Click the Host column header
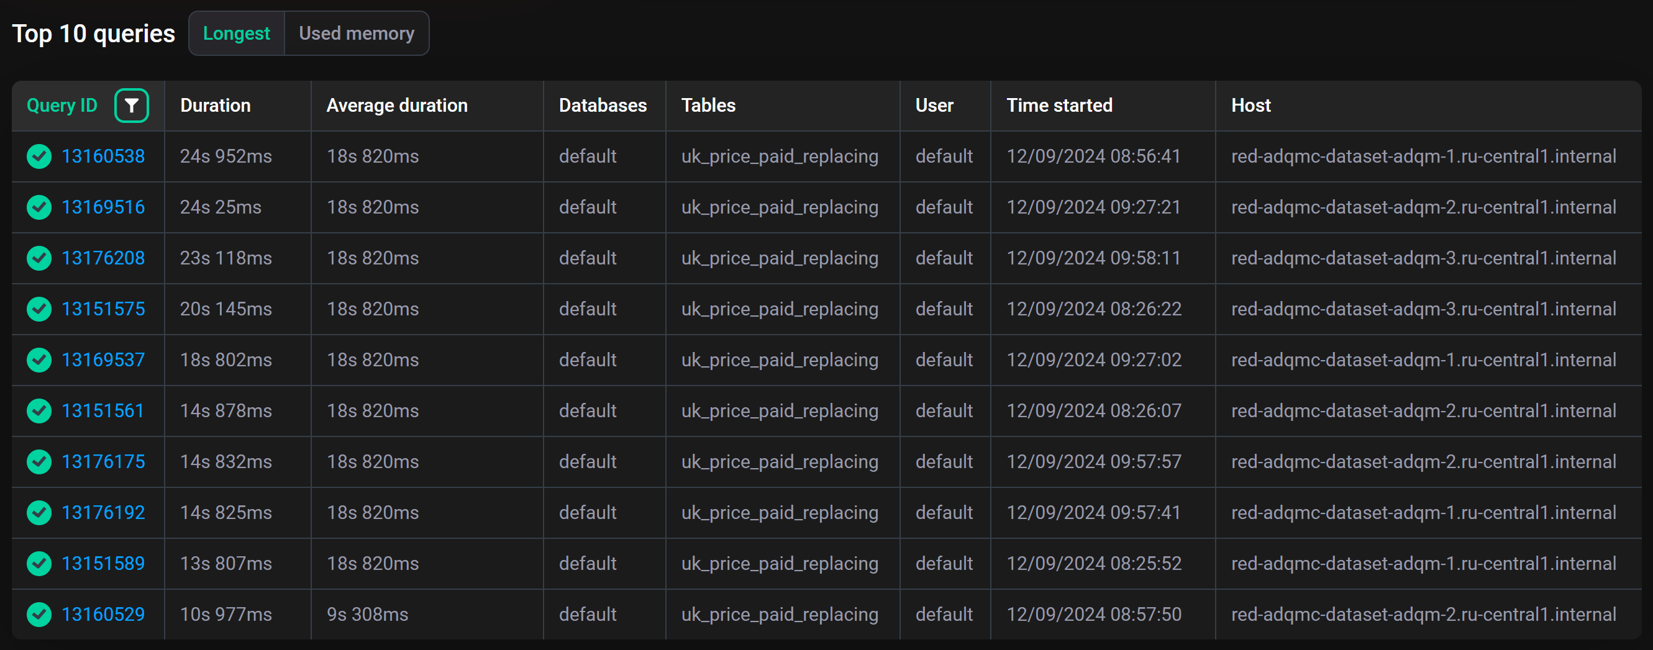The image size is (1653, 650). pyautogui.click(x=1250, y=105)
